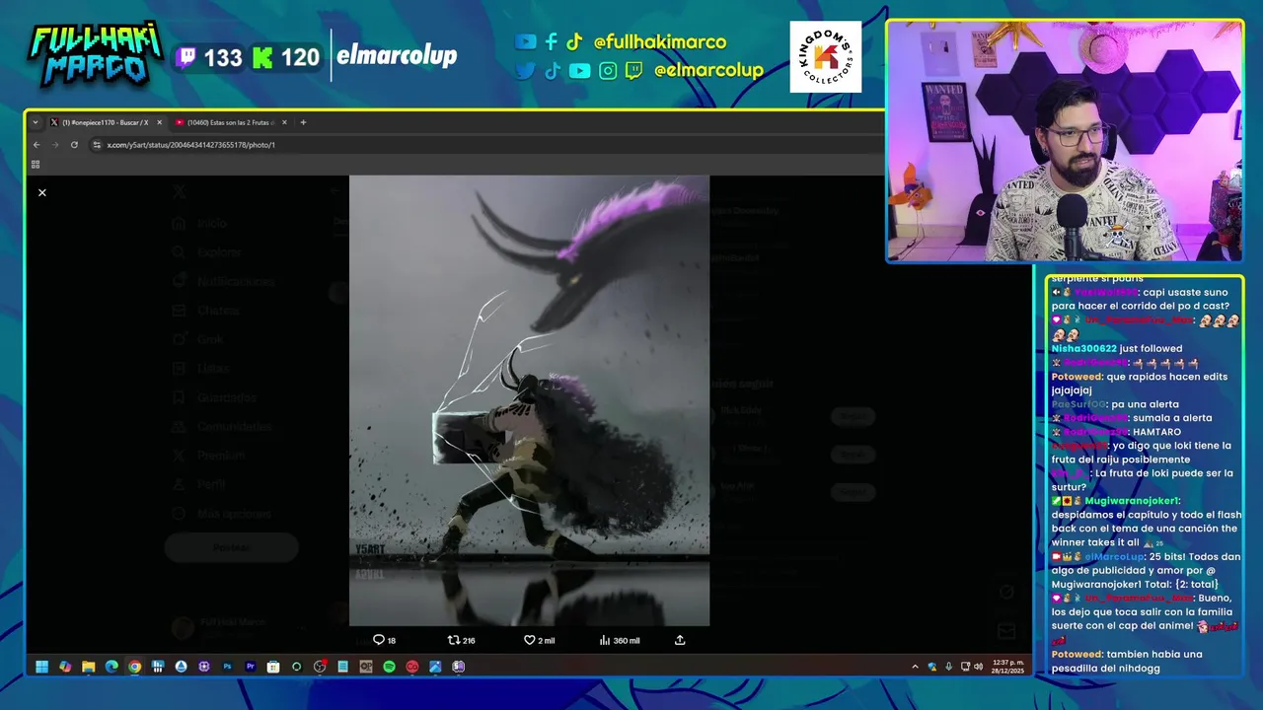Close the YouTube tab
This screenshot has height=710, width=1263.
click(x=284, y=122)
